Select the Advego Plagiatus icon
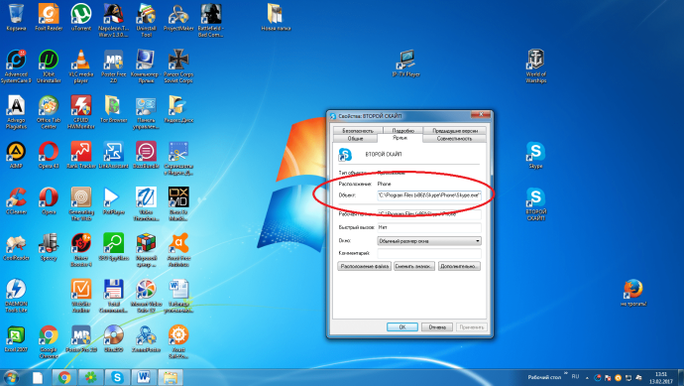The width and height of the screenshot is (684, 386). 16,112
